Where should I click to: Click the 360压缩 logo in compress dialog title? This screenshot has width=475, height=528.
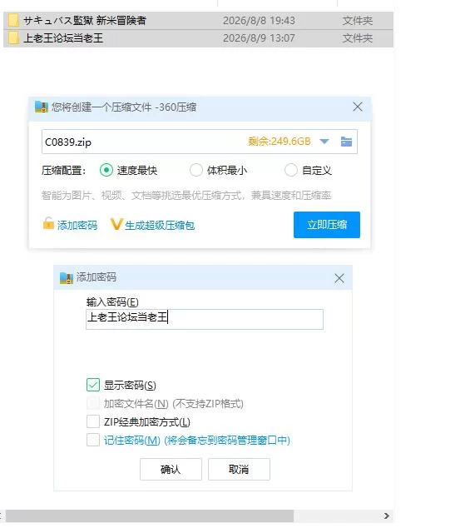[x=42, y=107]
